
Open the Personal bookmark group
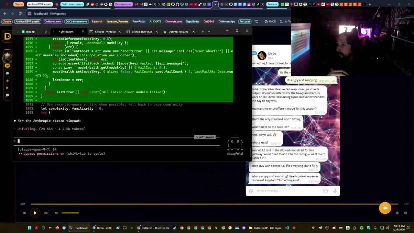pyautogui.click(x=245, y=22)
